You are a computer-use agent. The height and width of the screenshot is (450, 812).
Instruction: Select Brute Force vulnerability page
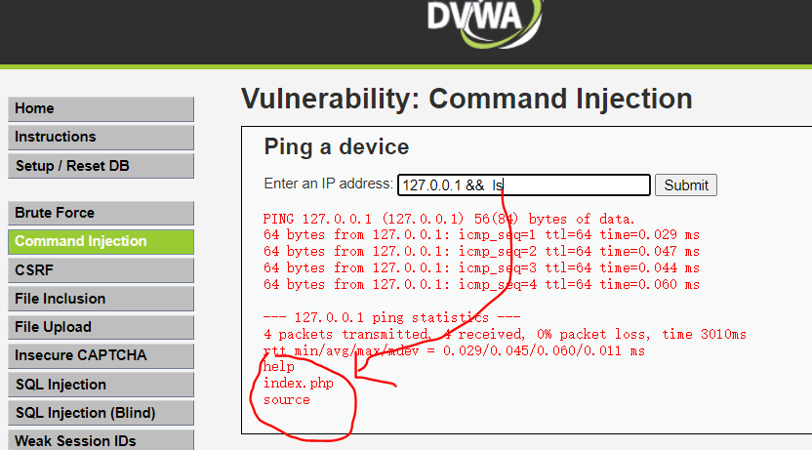[x=101, y=213]
